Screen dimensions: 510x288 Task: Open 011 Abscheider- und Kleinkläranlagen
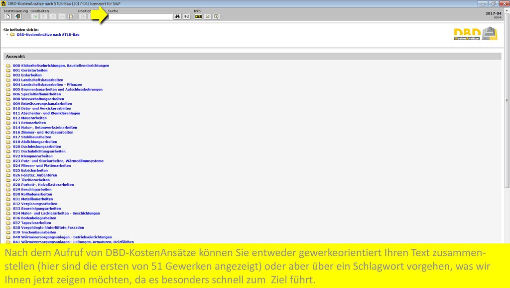[x=46, y=113]
